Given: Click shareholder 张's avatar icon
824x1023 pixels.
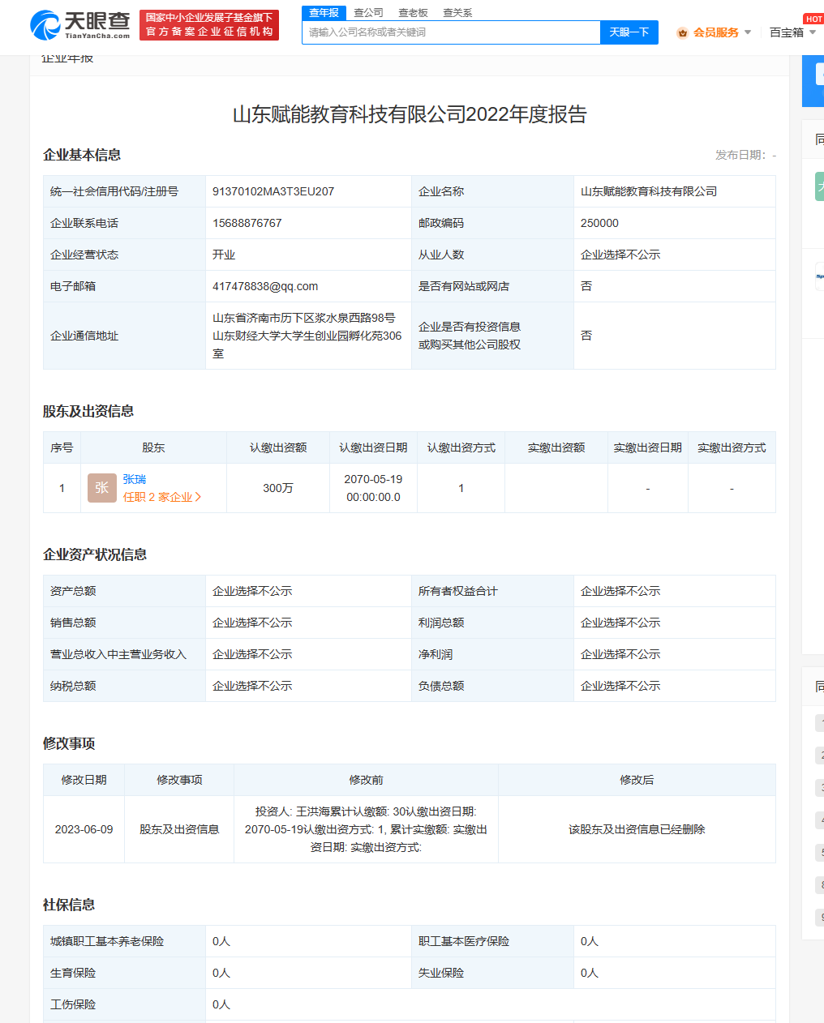Looking at the screenshot, I should 101,488.
